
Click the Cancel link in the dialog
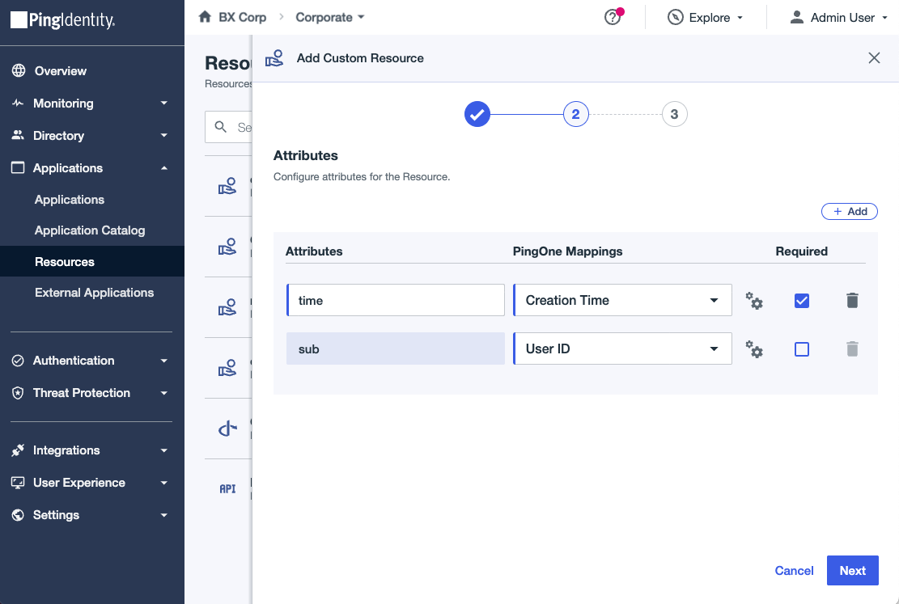[794, 570]
